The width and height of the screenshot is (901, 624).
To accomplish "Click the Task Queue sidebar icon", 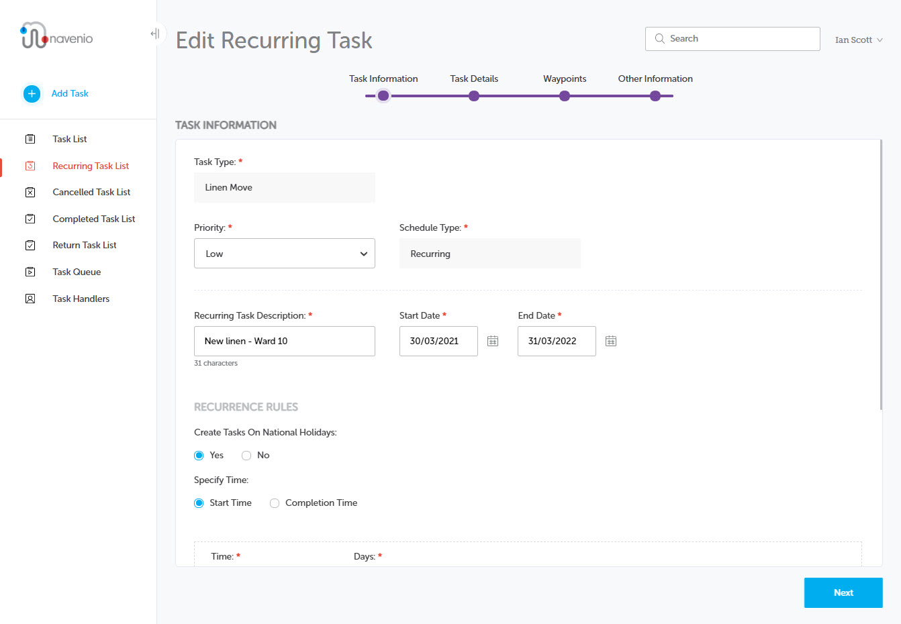I will 30,272.
